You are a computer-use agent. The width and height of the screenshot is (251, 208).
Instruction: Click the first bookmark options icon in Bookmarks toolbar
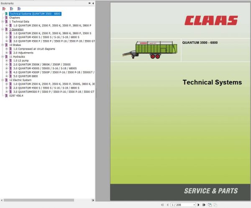point(4,9)
